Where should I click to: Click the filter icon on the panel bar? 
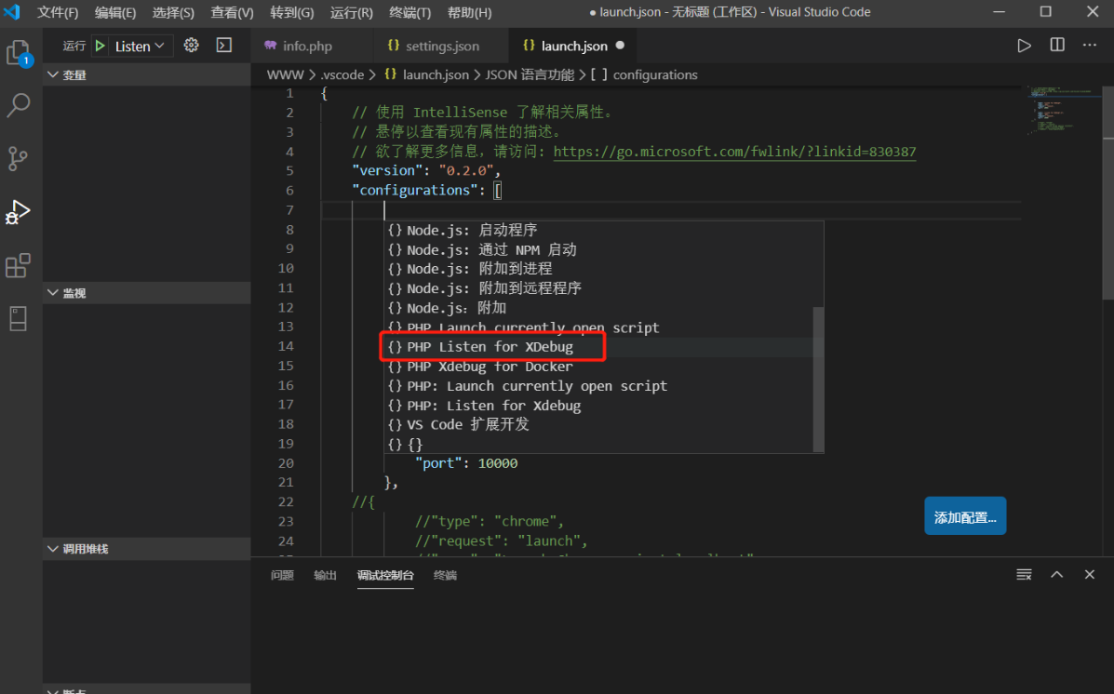[1024, 574]
